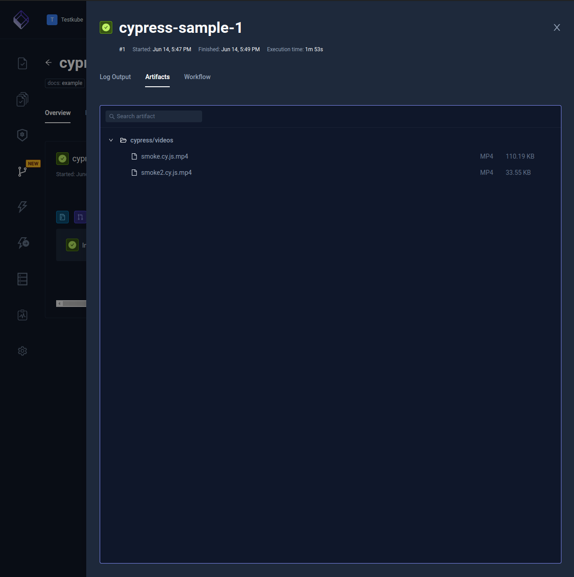Open the Workflow tab
Screen dimensions: 574x577
click(x=197, y=77)
